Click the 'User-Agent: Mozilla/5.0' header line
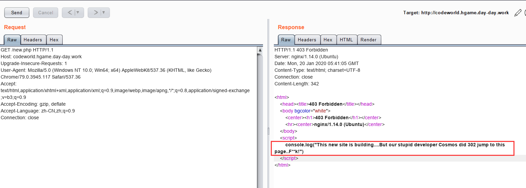526x188 pixels. tap(106, 70)
